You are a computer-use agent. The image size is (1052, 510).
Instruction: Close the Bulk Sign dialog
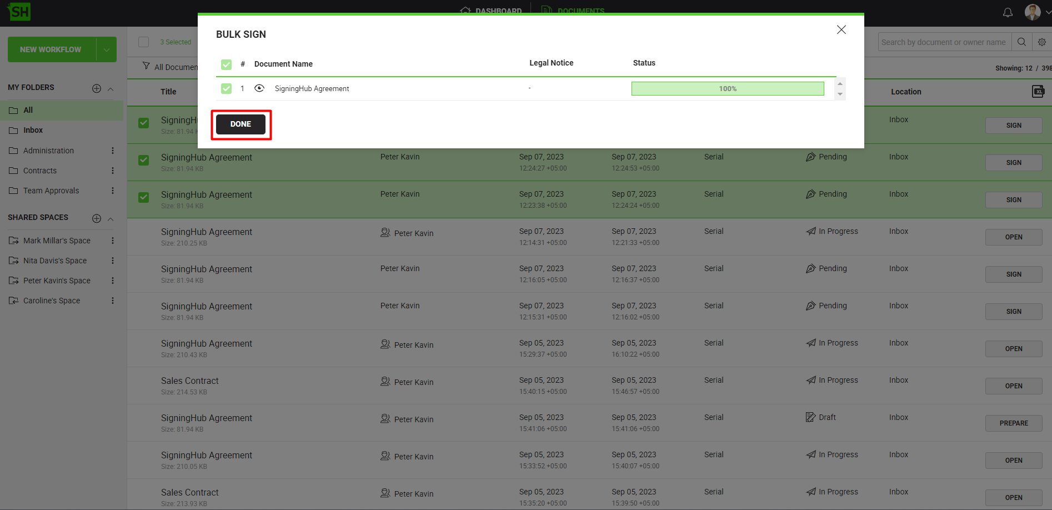coord(841,30)
